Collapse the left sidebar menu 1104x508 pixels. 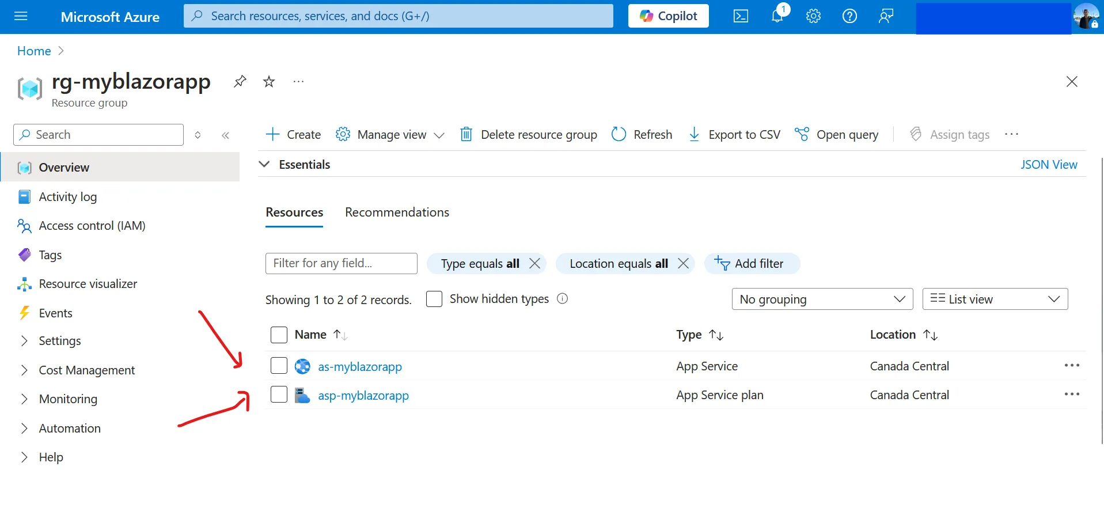coord(226,135)
